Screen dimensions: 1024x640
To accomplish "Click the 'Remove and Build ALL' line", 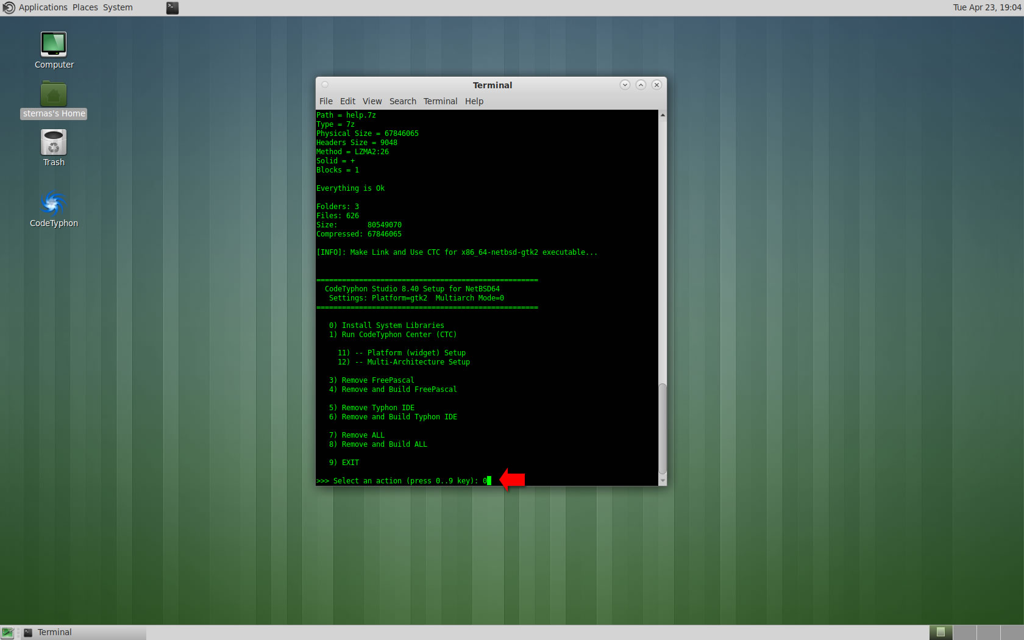I will (x=378, y=444).
